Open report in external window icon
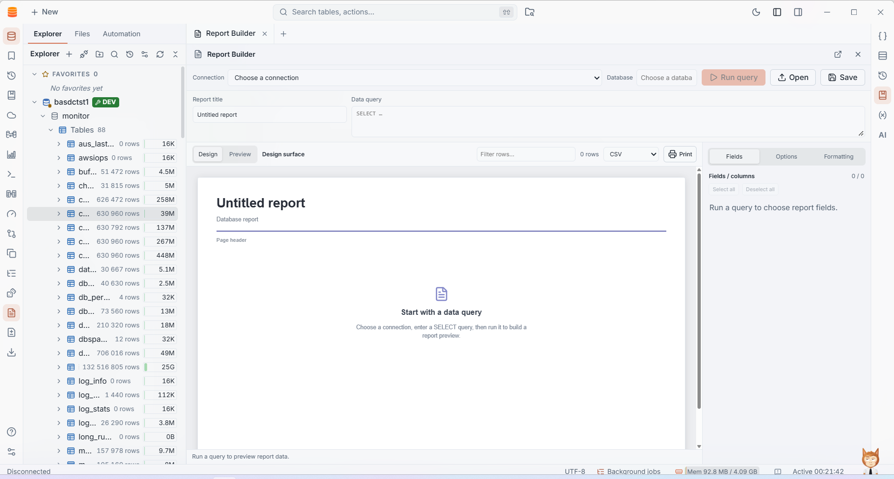Image resolution: width=894 pixels, height=479 pixels. (x=838, y=54)
